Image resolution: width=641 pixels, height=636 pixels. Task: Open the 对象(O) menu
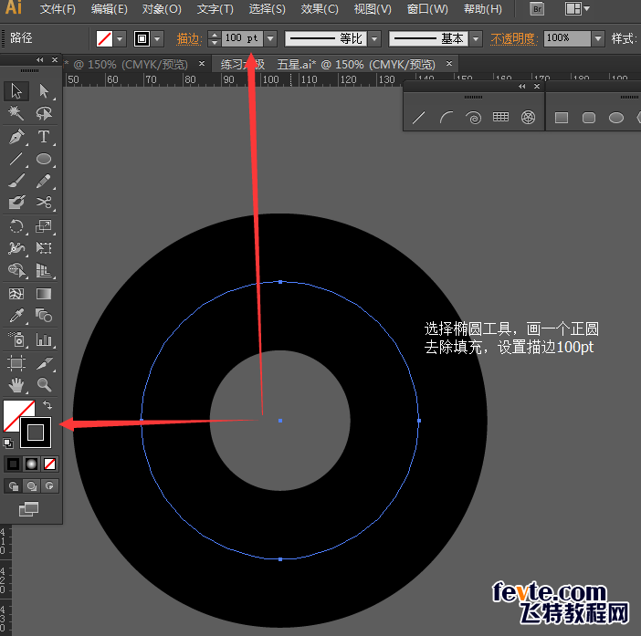click(x=162, y=9)
